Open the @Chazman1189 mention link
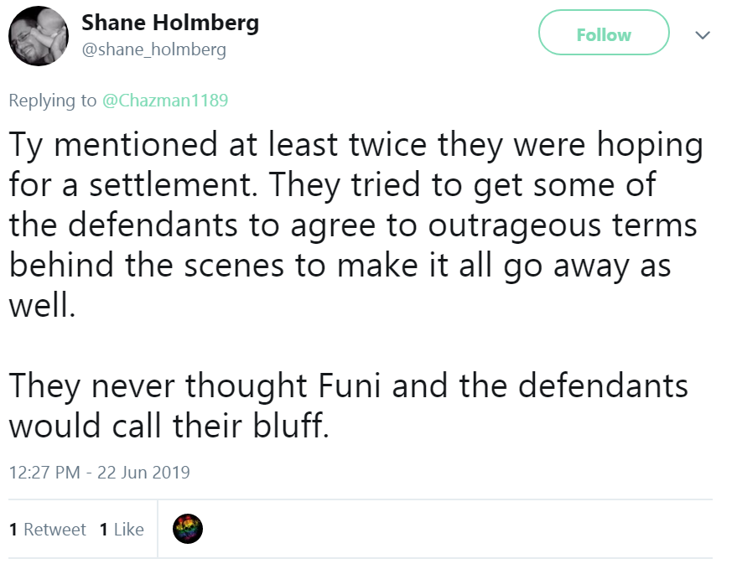737x569 pixels. [x=165, y=100]
